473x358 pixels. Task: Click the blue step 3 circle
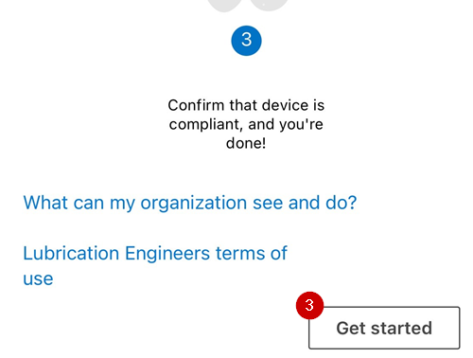(x=246, y=41)
